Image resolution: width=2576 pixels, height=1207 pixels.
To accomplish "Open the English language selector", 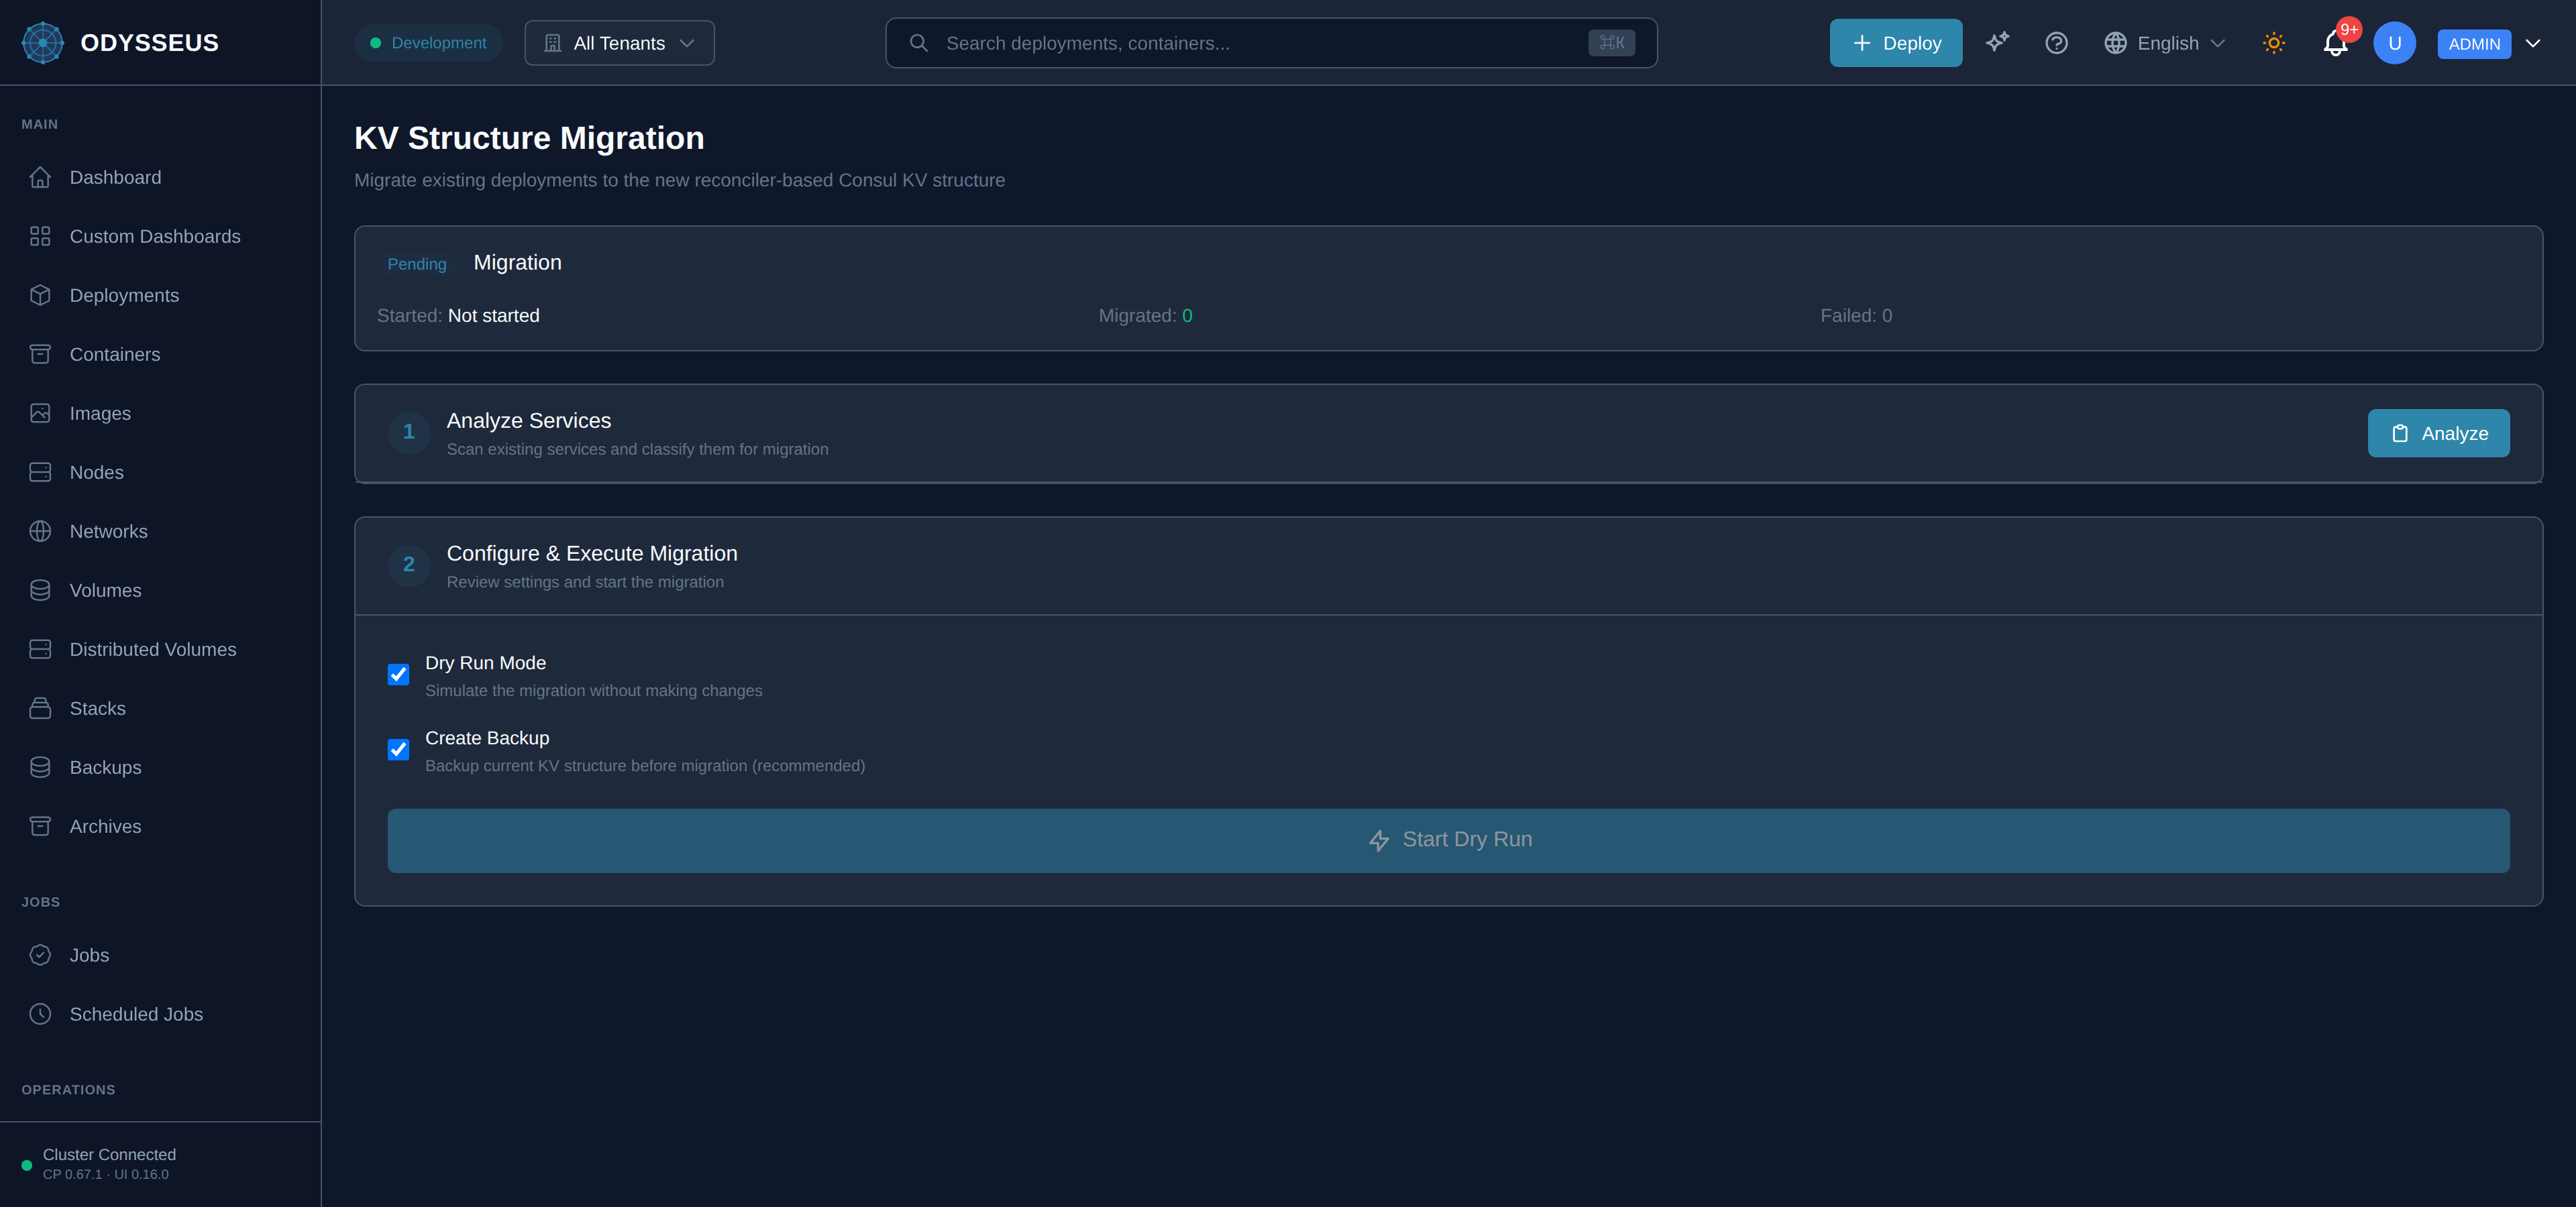I will [x=2165, y=43].
